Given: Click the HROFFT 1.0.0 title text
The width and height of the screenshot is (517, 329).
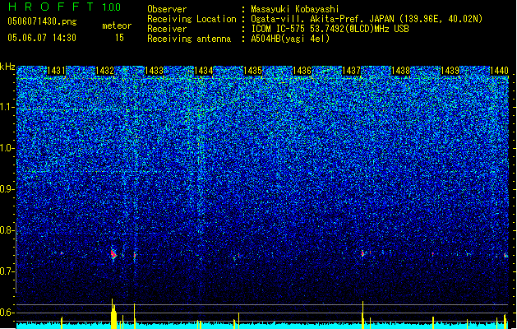Looking at the screenshot, I should (x=65, y=7).
